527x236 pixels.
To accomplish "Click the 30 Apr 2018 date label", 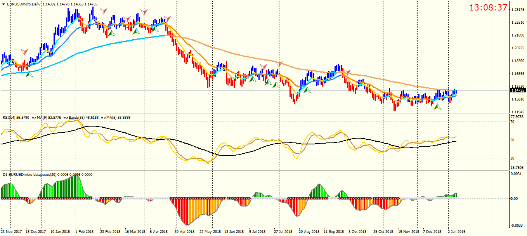I will point(184,232).
